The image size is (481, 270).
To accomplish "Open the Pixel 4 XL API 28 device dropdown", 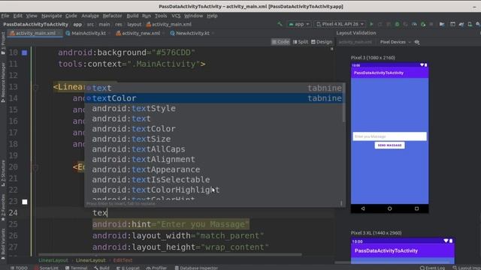I will coord(340,24).
